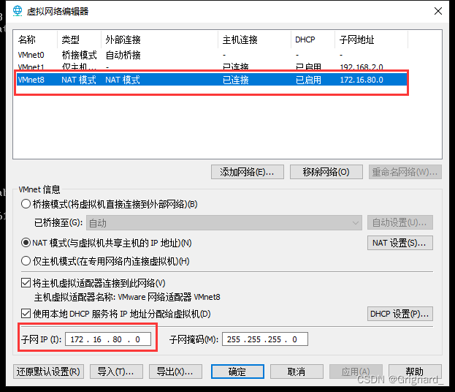Screen dimensions: 455x392
Task: Select the 桥接模式 radio button
Action: pos(26,204)
